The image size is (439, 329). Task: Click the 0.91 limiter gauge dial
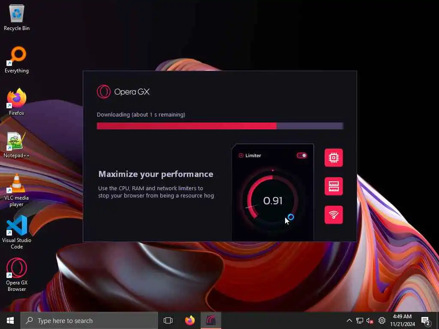point(272,200)
